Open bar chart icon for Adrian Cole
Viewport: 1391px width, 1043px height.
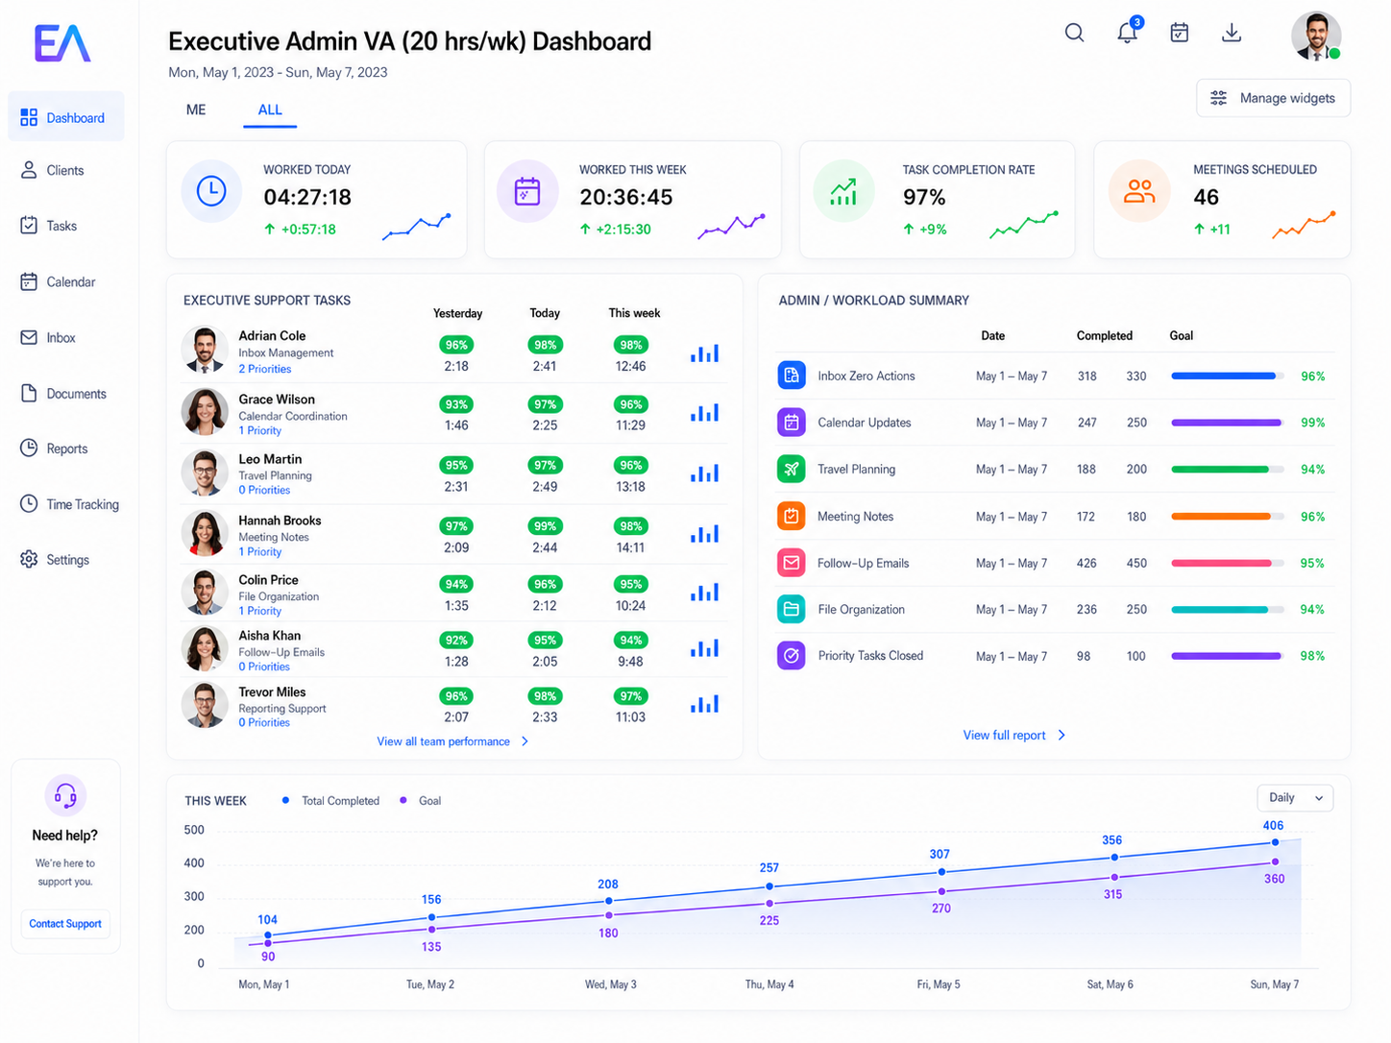704,353
